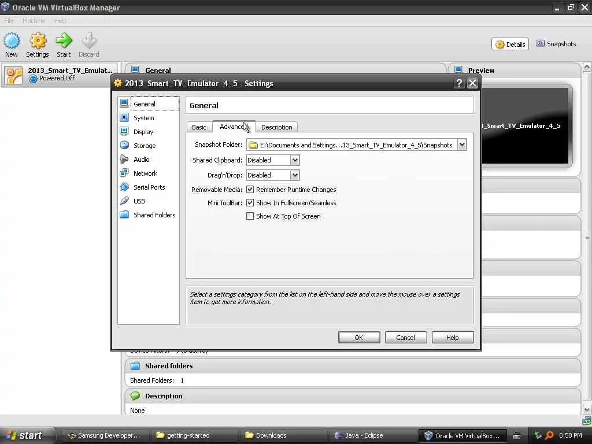This screenshot has width=592, height=444.
Task: Click the details pane scroll up arrow
Action: pos(587,67)
